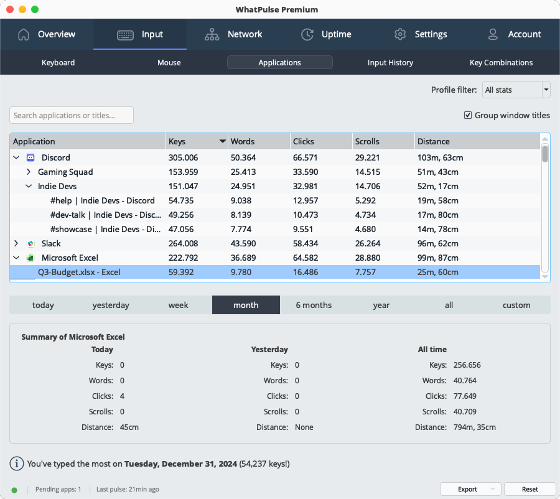The height and width of the screenshot is (499, 560).
Task: Click the Uptime clock icon
Action: click(307, 34)
